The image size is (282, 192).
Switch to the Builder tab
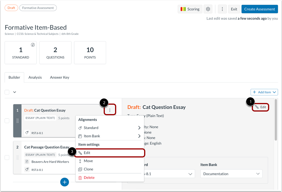[x=15, y=77]
